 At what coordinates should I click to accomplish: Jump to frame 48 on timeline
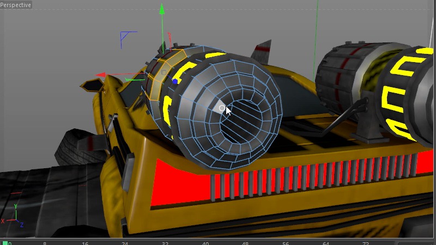245,243
